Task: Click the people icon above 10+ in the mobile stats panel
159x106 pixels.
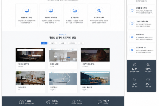Action: (134, 79)
